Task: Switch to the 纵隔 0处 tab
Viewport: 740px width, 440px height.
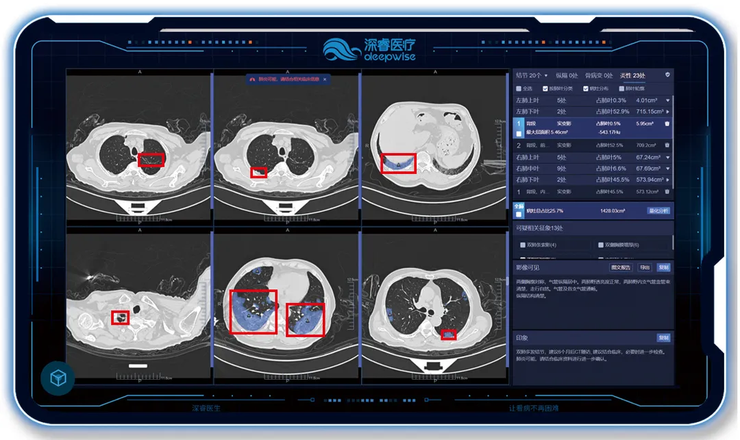Action: click(x=567, y=75)
